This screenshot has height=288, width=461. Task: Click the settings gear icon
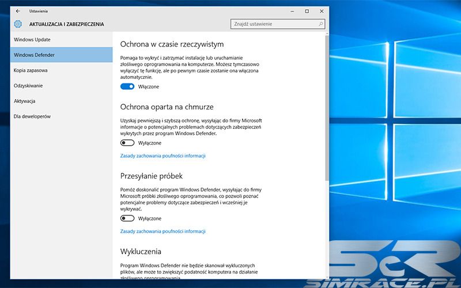pos(18,24)
